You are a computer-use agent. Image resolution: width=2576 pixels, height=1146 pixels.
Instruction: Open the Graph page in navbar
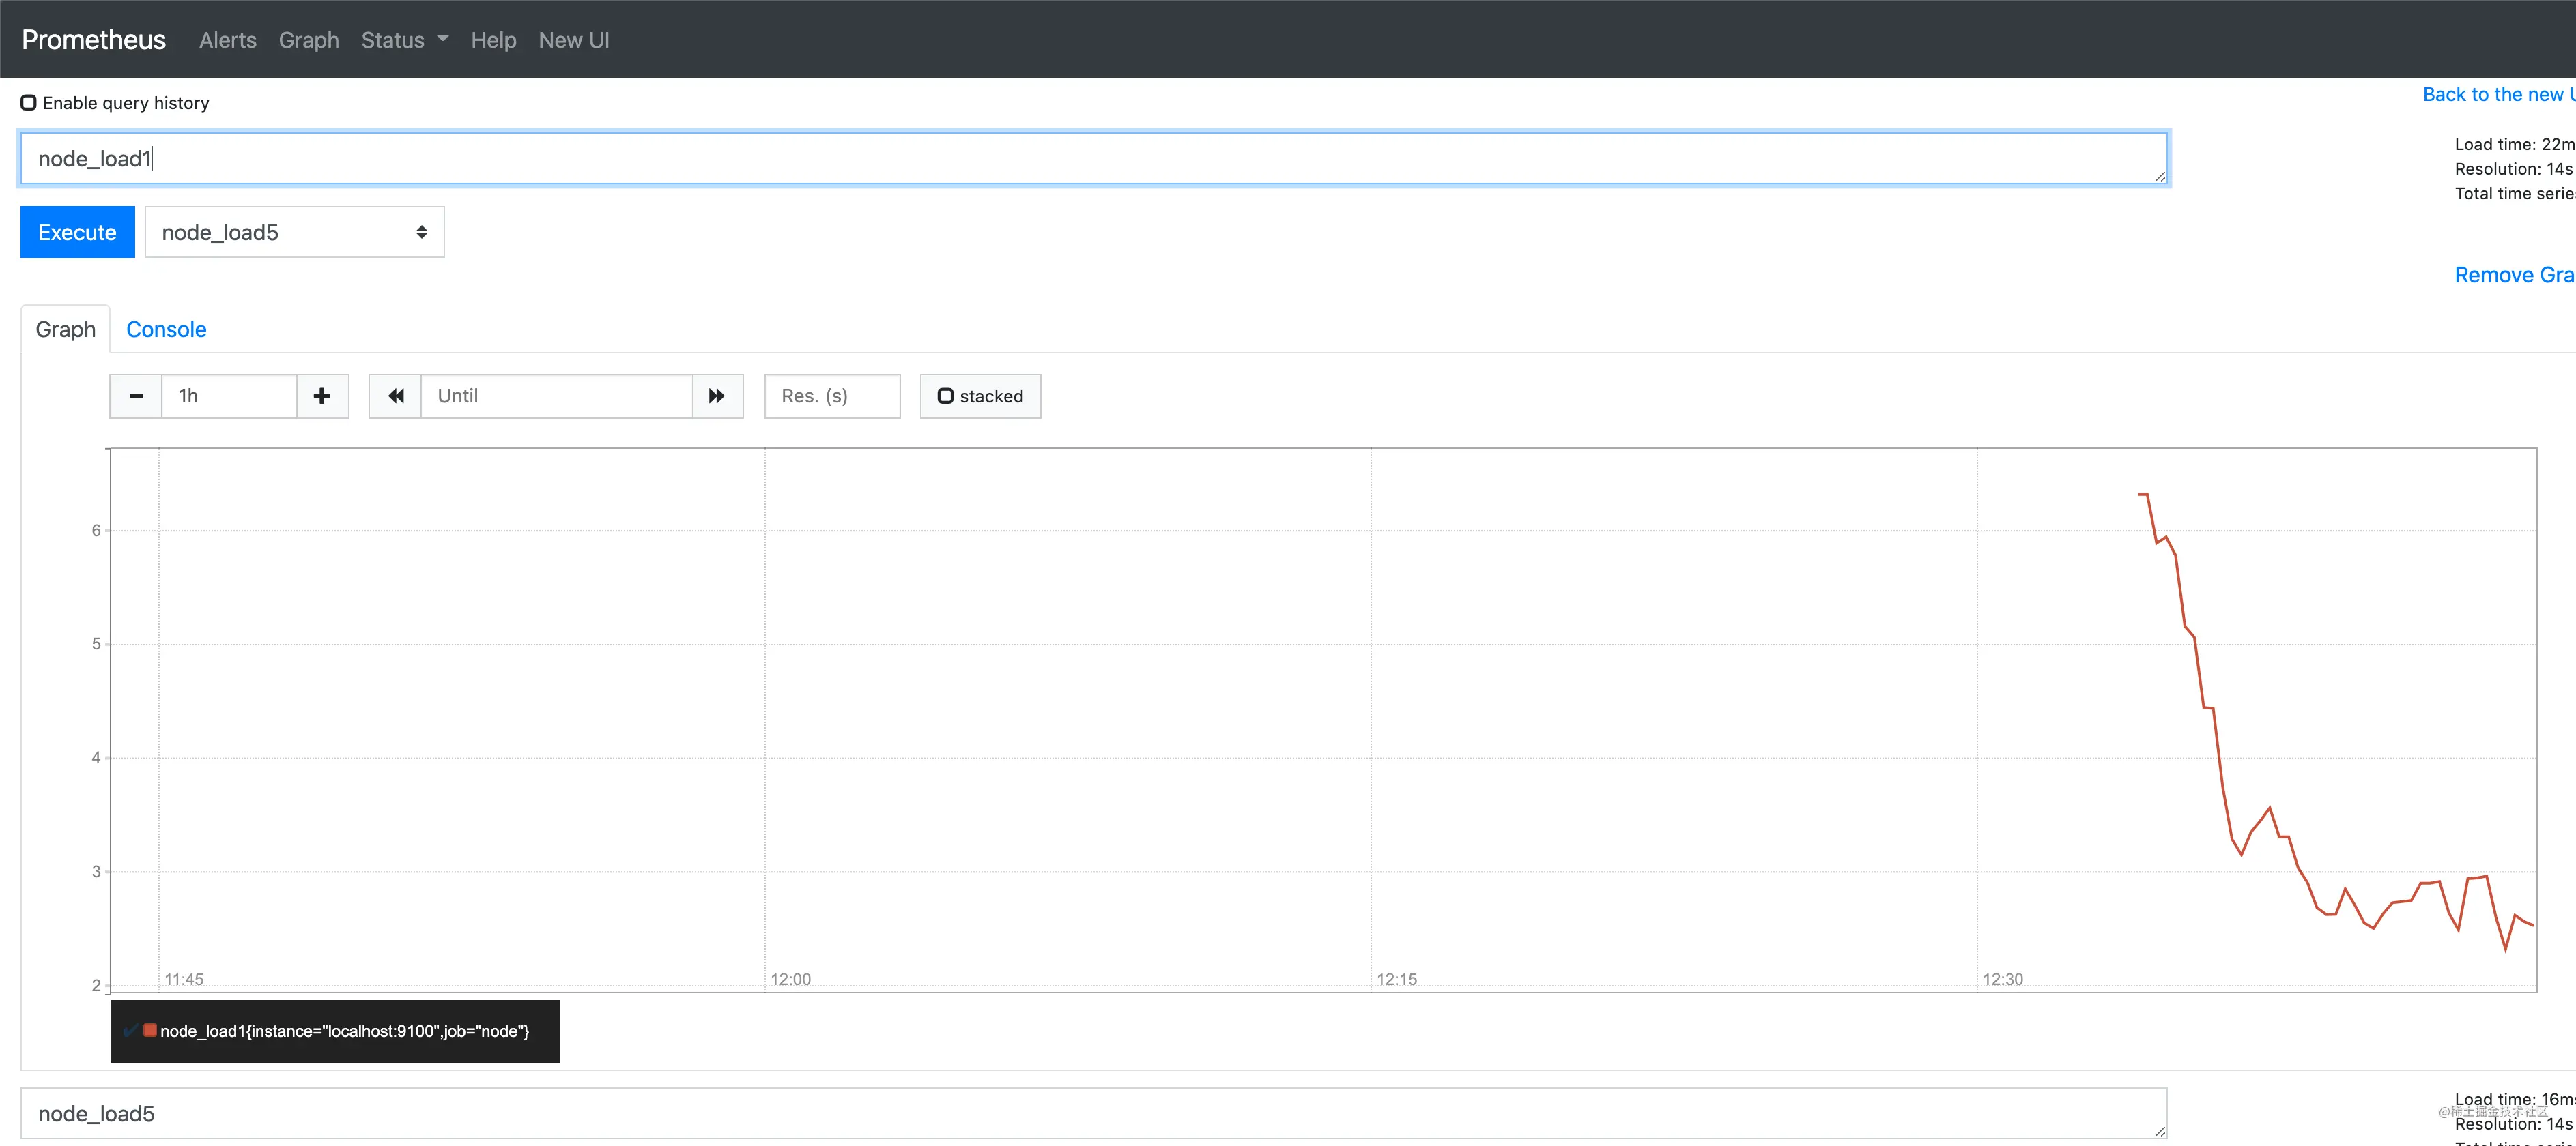(309, 40)
